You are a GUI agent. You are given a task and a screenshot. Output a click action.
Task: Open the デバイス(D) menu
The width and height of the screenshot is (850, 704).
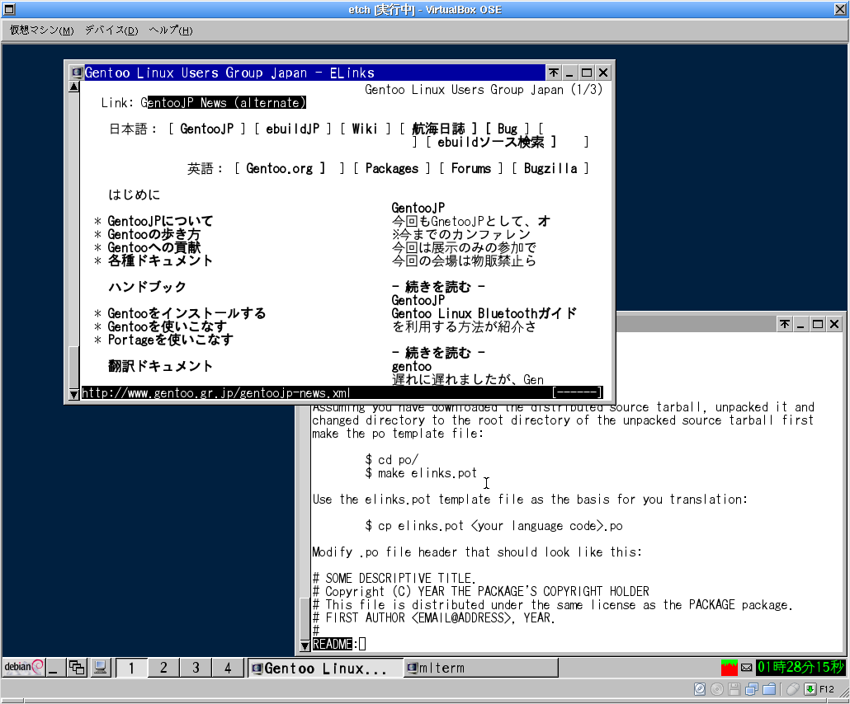(x=111, y=31)
